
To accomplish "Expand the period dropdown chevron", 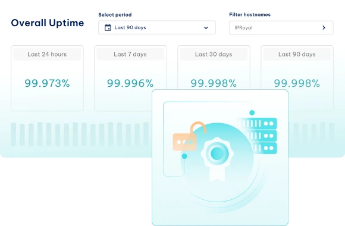I will click(206, 28).
